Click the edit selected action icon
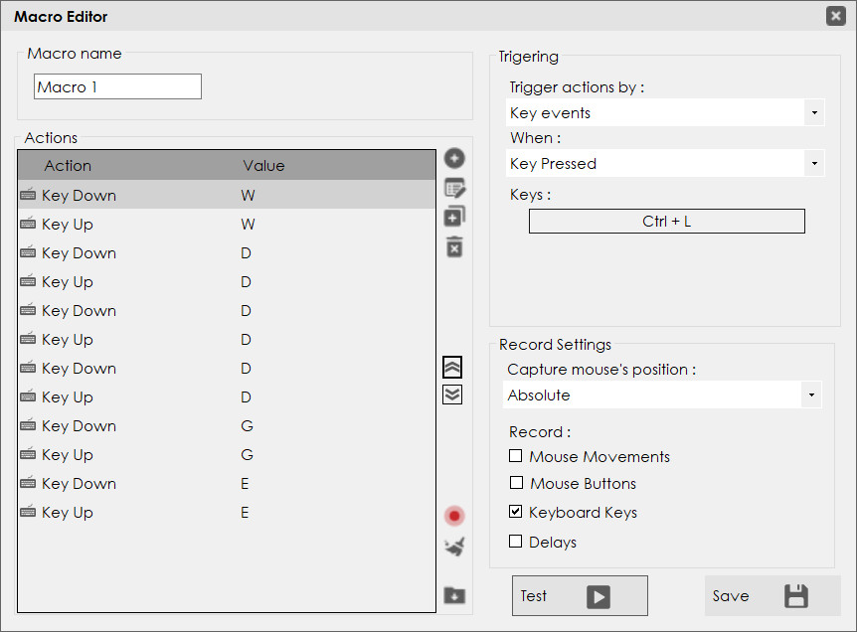Viewport: 857px width, 632px height. (x=454, y=188)
